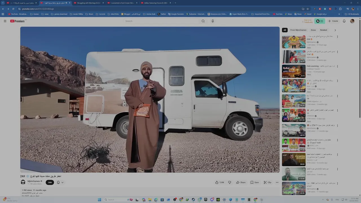Switch to Ford Crown Victoria tab

pos(122,3)
